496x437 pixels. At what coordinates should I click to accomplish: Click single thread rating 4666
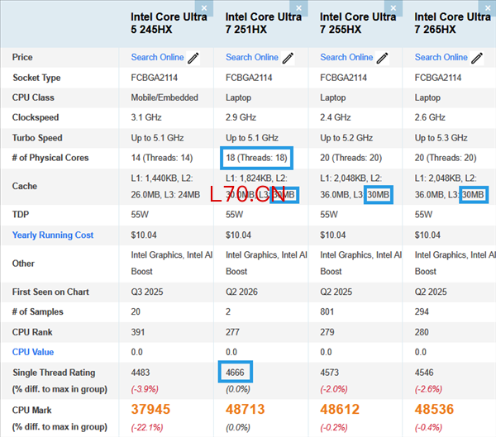coord(235,373)
